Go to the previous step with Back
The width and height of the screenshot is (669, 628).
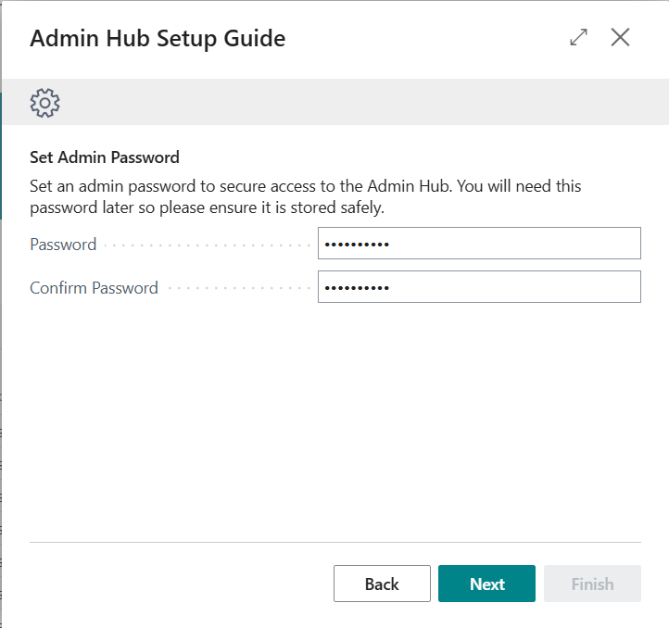(x=382, y=584)
